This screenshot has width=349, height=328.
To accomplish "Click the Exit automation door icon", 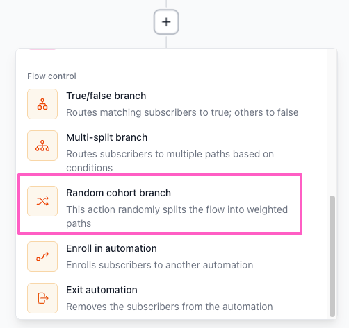I will point(42,298).
